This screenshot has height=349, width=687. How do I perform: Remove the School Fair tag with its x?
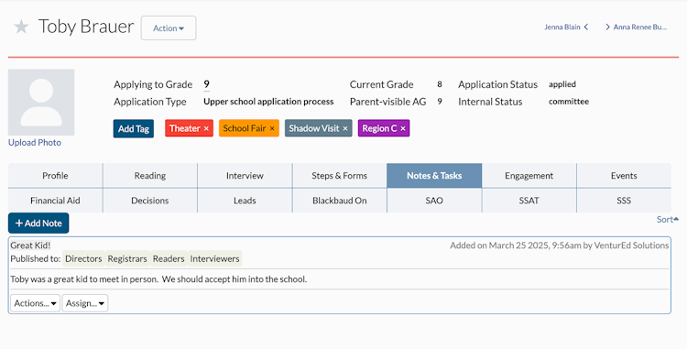pyautogui.click(x=272, y=129)
